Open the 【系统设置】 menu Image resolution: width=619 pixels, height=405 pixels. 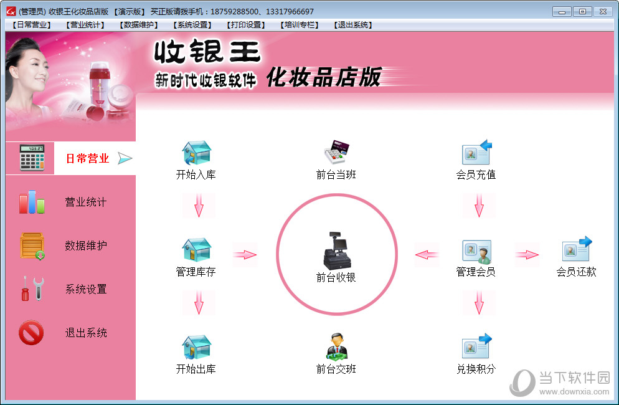[x=192, y=25]
